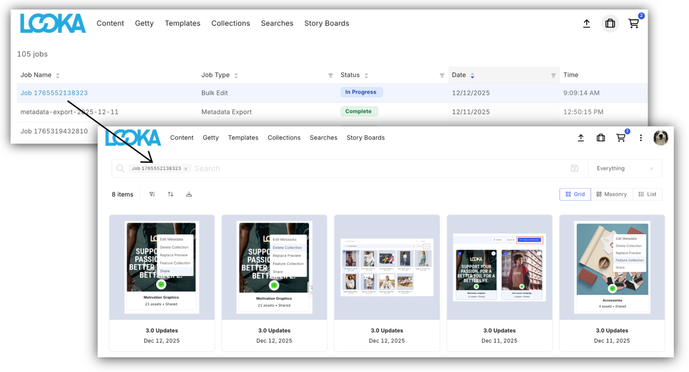
Task: Click the save search disk icon
Action: (574, 168)
